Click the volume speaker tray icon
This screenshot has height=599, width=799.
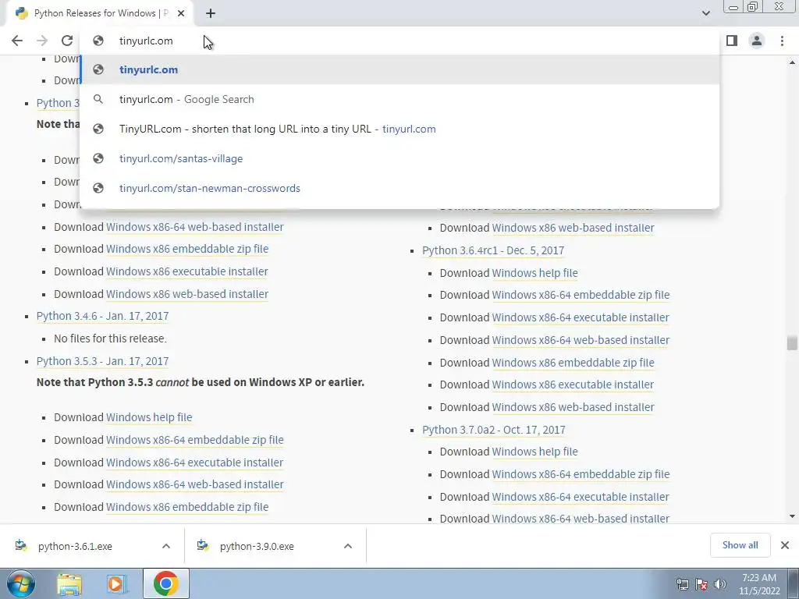point(720,584)
